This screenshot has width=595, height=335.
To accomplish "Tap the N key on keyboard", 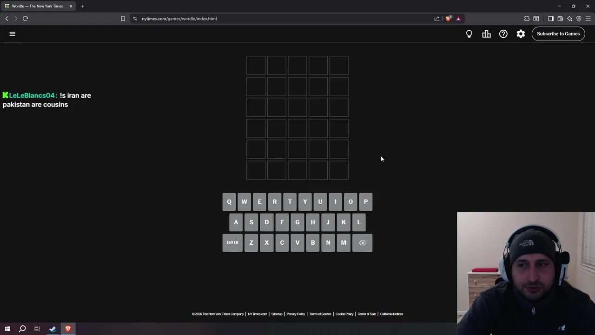I will click(x=328, y=243).
